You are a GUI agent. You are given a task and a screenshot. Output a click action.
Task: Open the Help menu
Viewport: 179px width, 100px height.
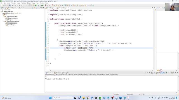[46, 3]
